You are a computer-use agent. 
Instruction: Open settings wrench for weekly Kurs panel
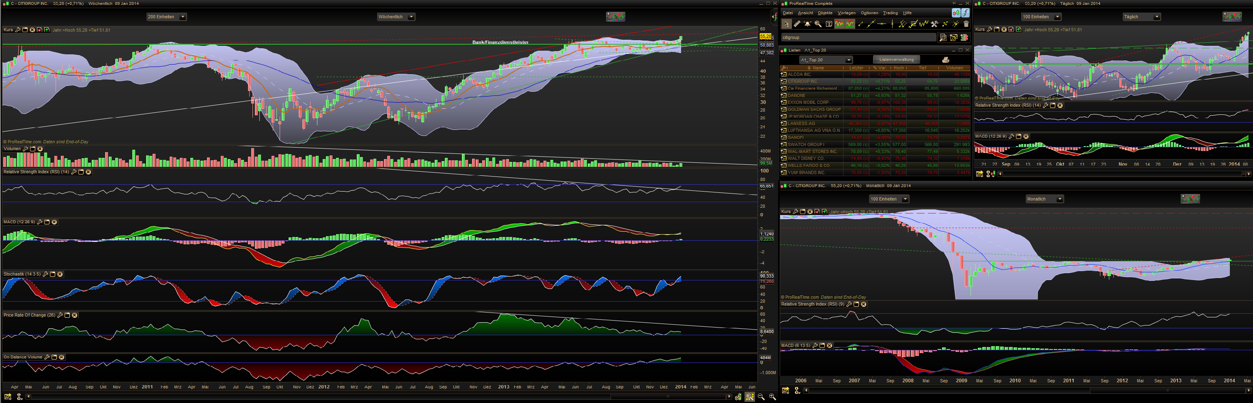click(18, 30)
